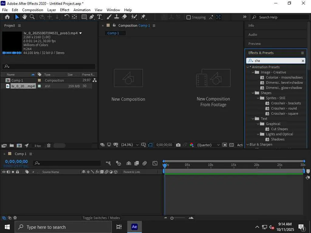
Task: Click the Interpret Footage icon in Project panel
Action: (x=4, y=146)
